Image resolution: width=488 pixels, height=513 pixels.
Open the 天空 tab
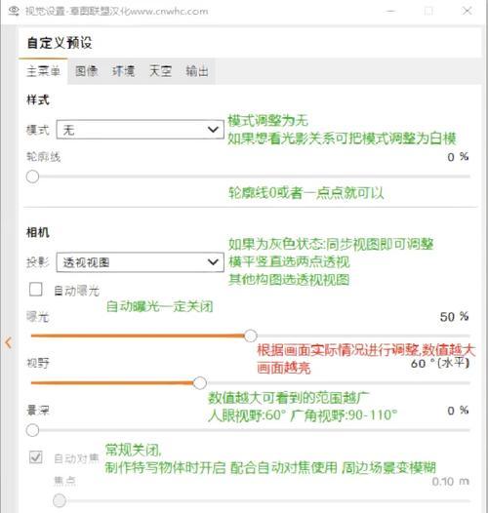[x=160, y=71]
